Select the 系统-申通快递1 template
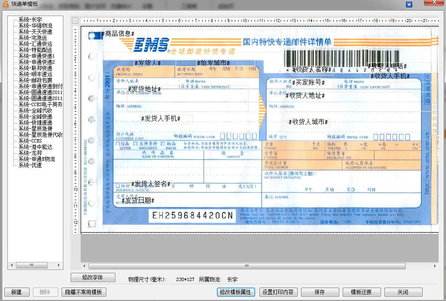 coord(36,56)
